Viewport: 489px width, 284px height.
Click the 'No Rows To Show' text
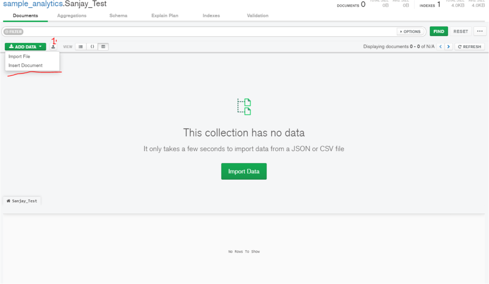(244, 251)
